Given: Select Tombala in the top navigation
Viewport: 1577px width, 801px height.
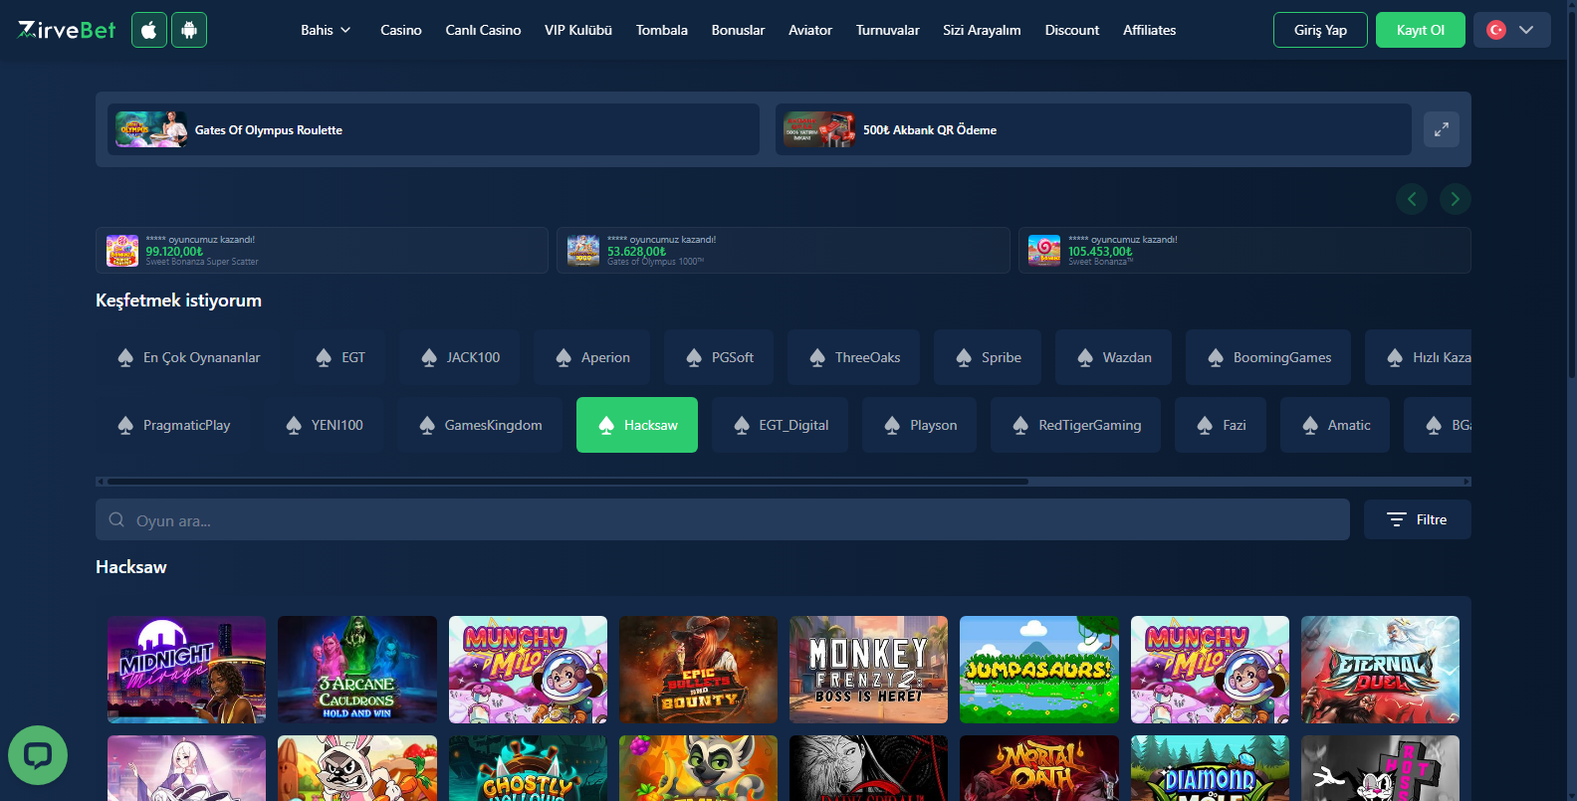Looking at the screenshot, I should [x=662, y=30].
